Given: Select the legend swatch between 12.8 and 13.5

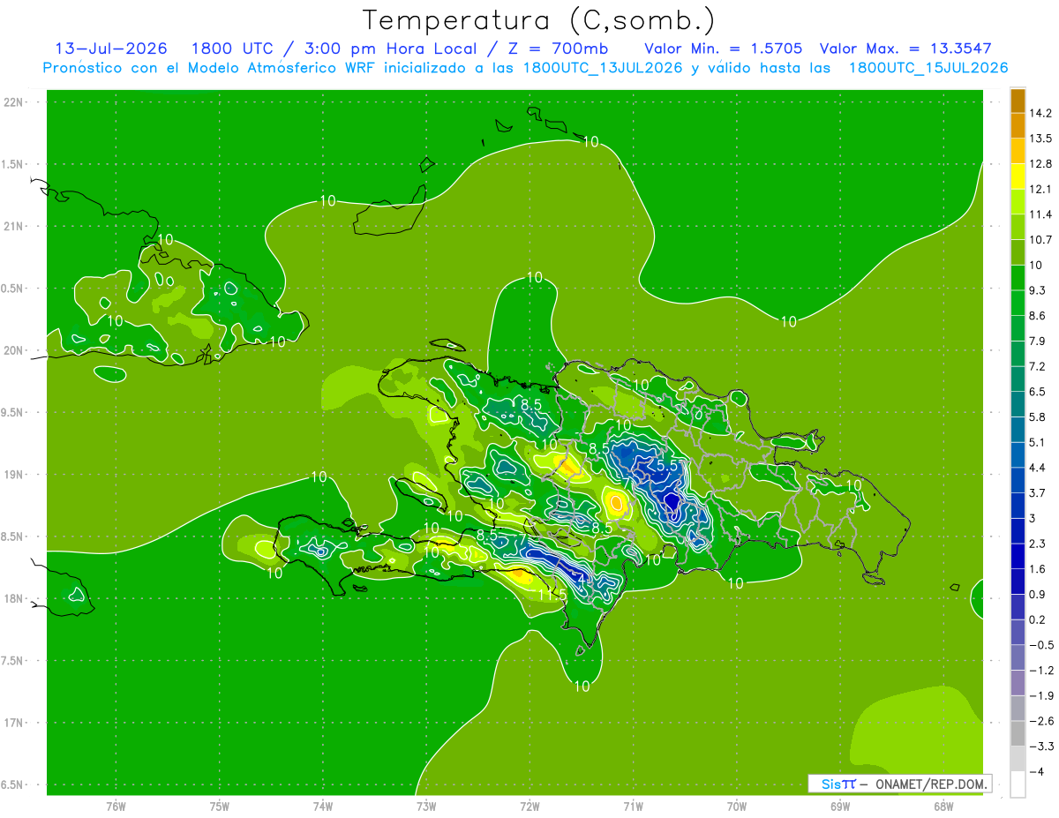Looking at the screenshot, I should click(1018, 151).
